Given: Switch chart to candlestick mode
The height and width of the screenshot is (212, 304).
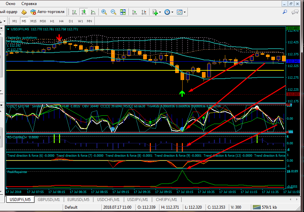Looking at the screenshot, I should pyautogui.click(x=84, y=12).
